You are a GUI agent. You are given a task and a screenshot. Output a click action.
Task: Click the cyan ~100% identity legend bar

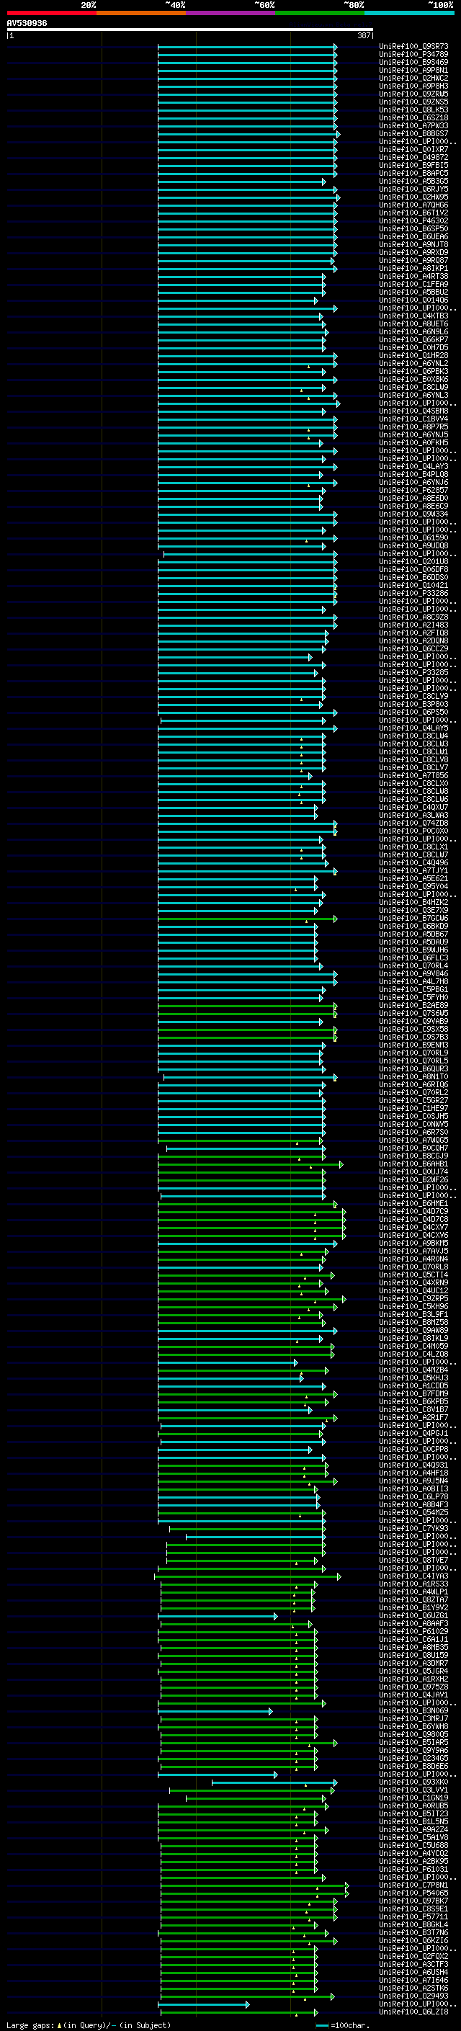pos(410,13)
